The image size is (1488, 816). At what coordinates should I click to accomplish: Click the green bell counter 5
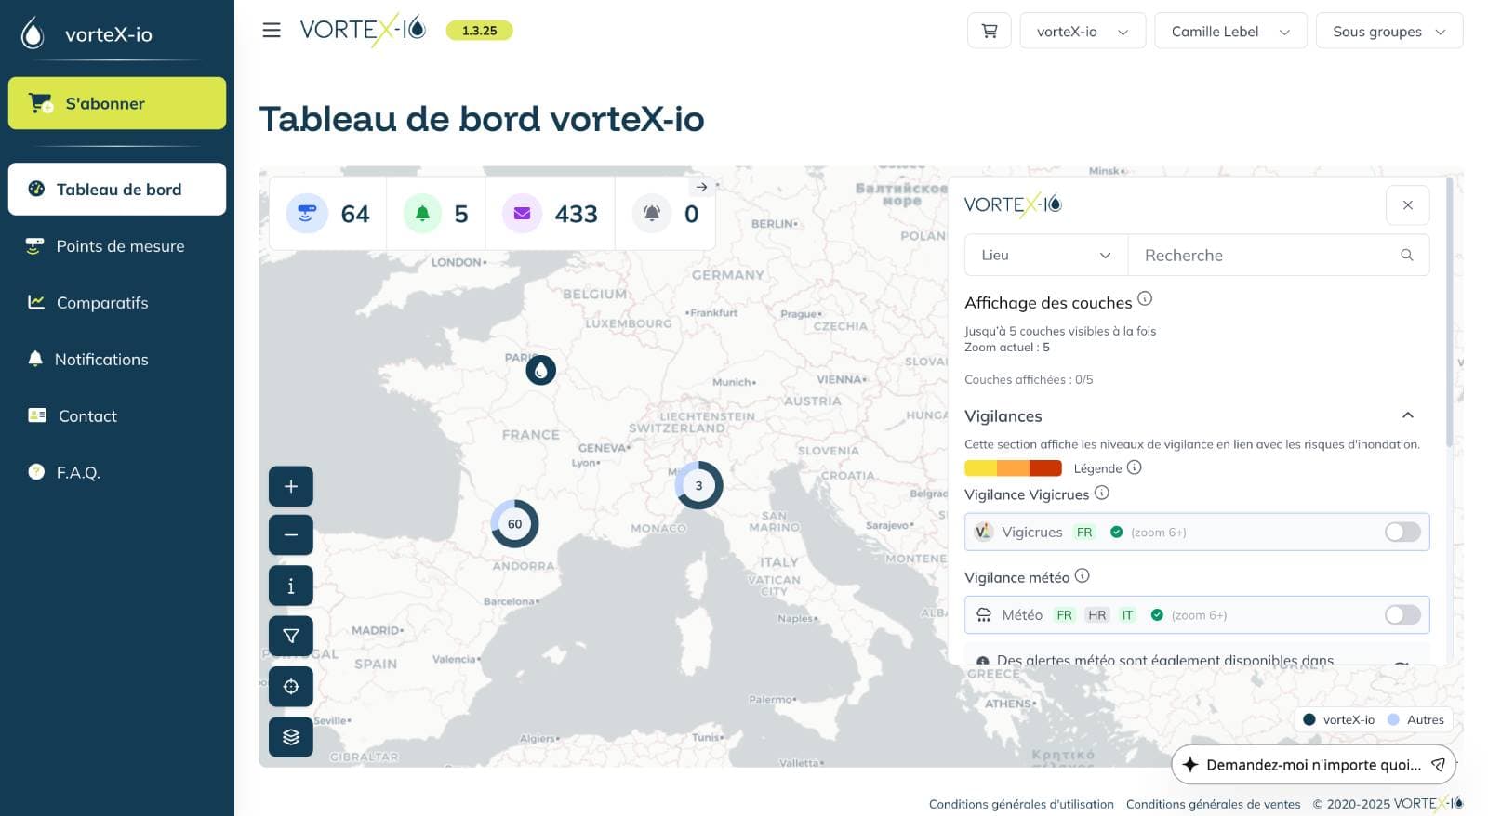tap(436, 214)
